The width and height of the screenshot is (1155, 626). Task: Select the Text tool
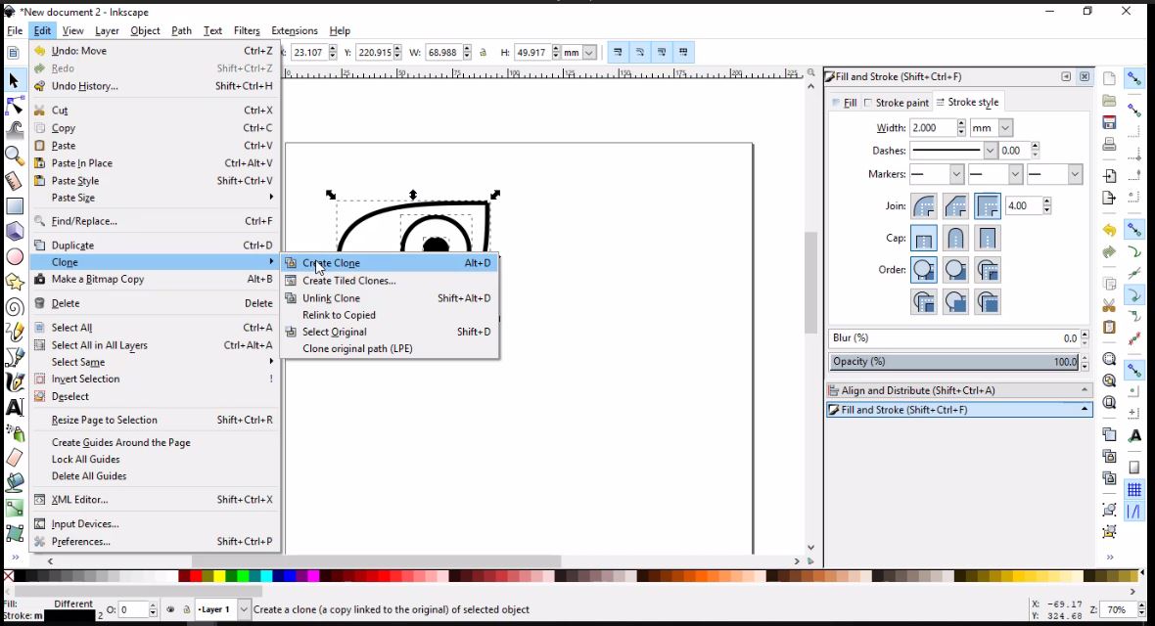[x=14, y=407]
